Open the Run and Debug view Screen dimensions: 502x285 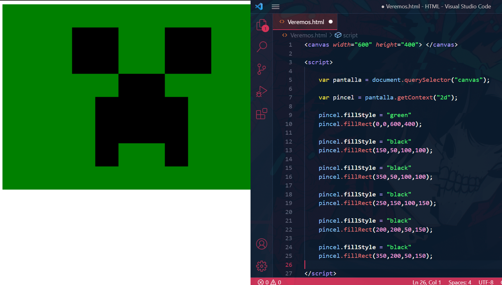pyautogui.click(x=262, y=91)
